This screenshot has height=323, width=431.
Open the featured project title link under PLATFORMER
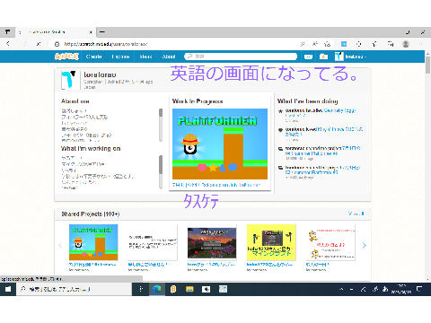(x=215, y=185)
